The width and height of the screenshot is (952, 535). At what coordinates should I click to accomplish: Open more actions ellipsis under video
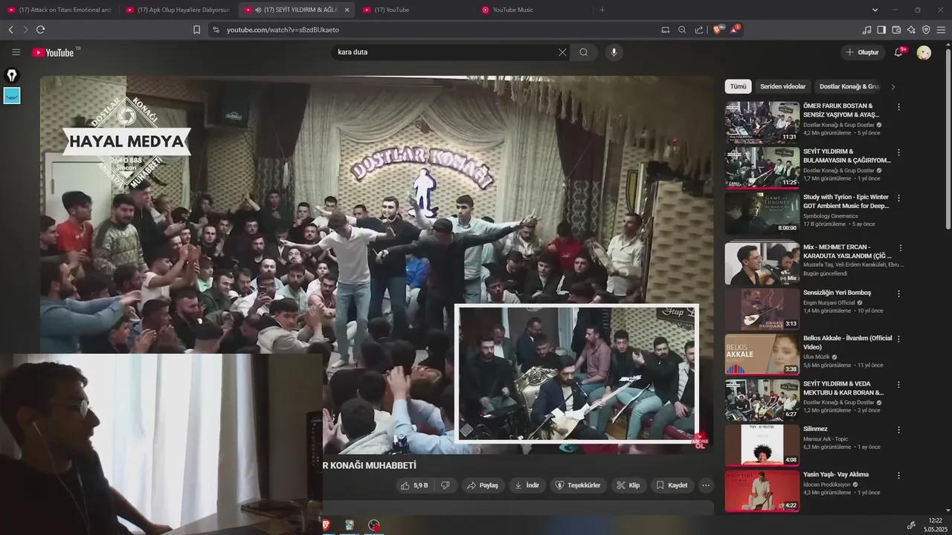pyautogui.click(x=706, y=485)
